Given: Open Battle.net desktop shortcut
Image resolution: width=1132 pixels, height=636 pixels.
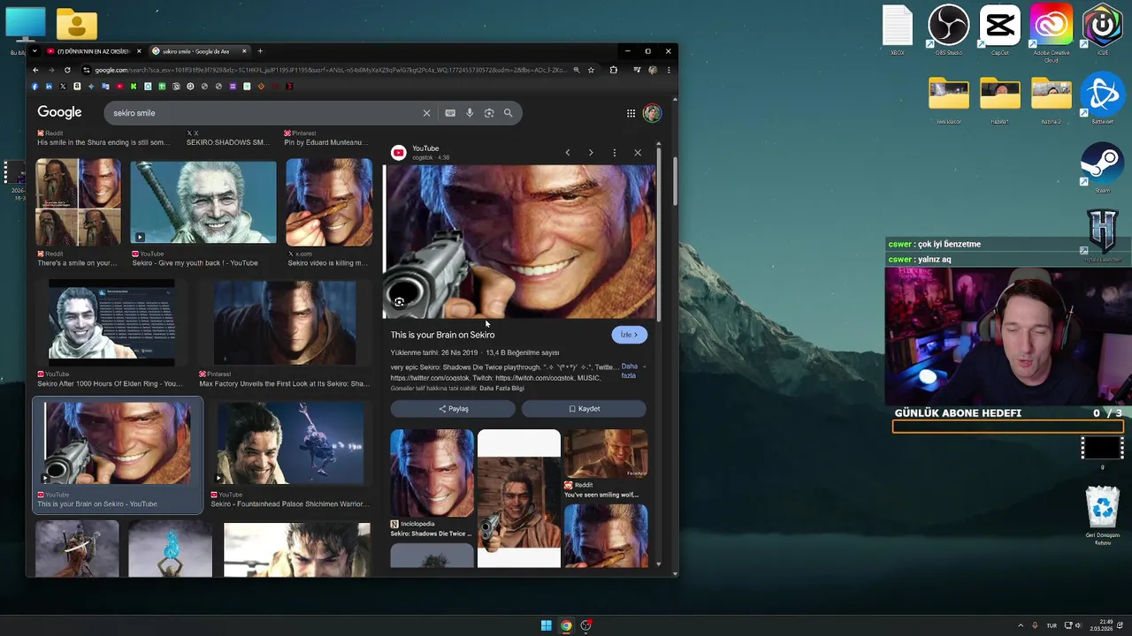Looking at the screenshot, I should (x=1103, y=99).
